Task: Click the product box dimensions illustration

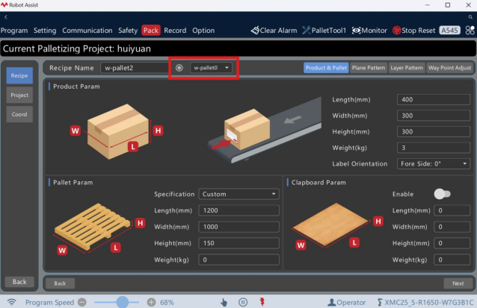Action: pyautogui.click(x=117, y=132)
